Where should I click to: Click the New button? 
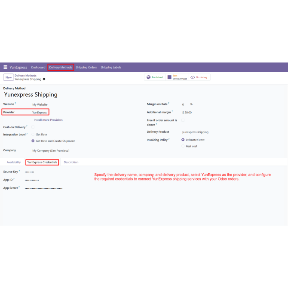click(x=9, y=77)
